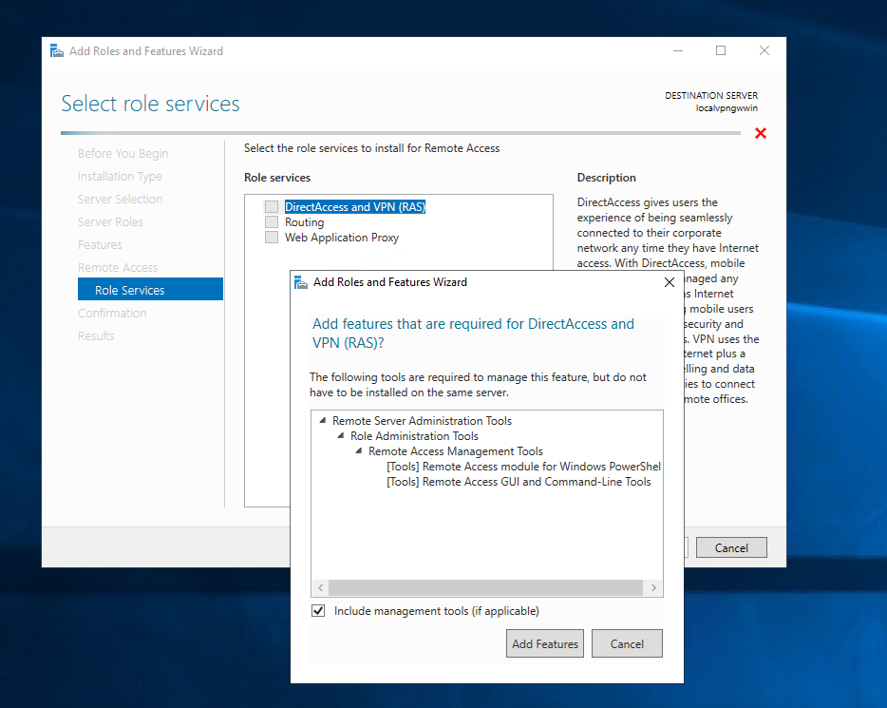The image size is (887, 708).
Task: Select Remote Server Administration Tools label
Action: (x=422, y=420)
